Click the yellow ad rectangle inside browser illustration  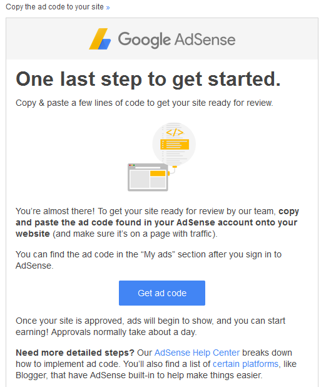pos(158,173)
